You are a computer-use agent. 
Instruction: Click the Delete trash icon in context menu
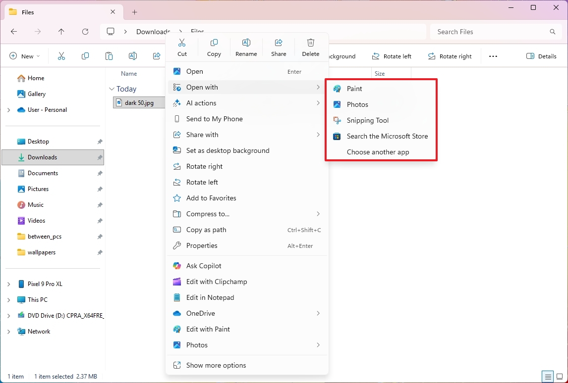click(311, 43)
